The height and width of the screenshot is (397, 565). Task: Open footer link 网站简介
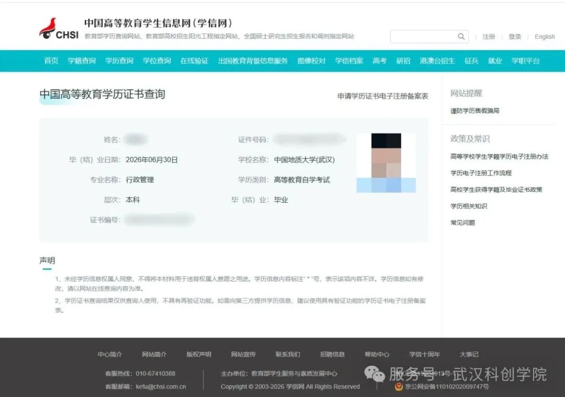point(154,354)
